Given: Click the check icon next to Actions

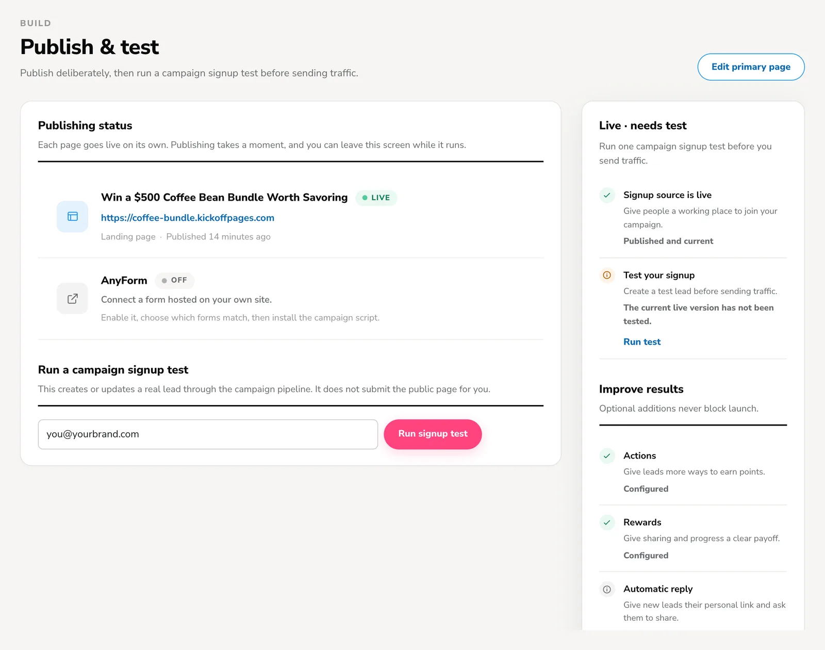Looking at the screenshot, I should click(607, 456).
